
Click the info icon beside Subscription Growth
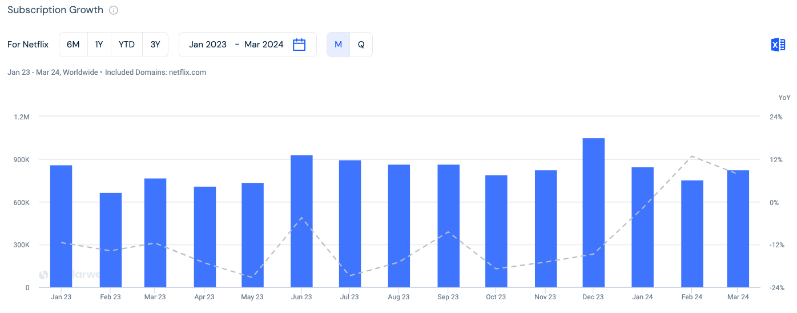coord(114,10)
